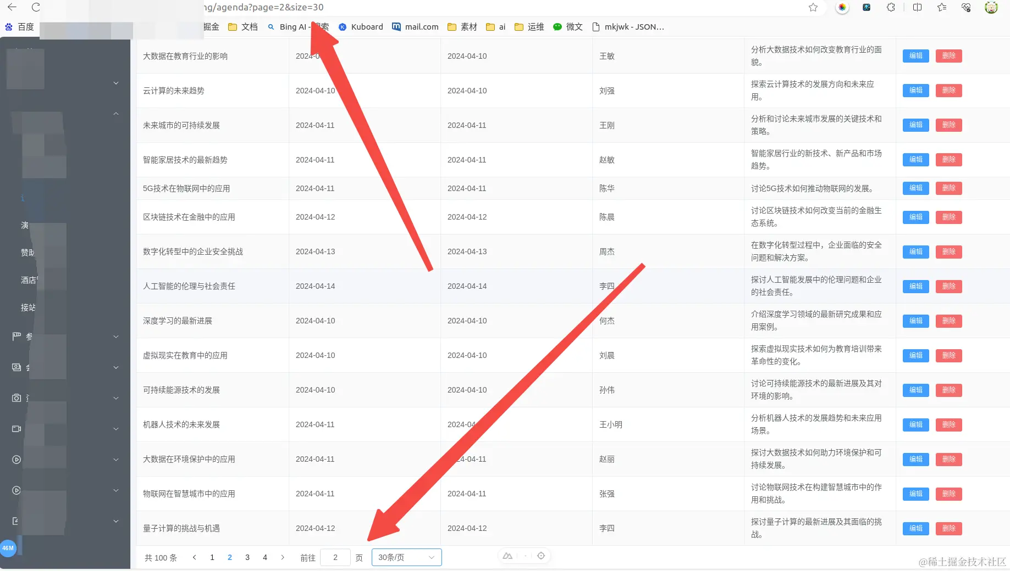Click speaker name 王小明
This screenshot has width=1010, height=571.
pyautogui.click(x=611, y=424)
